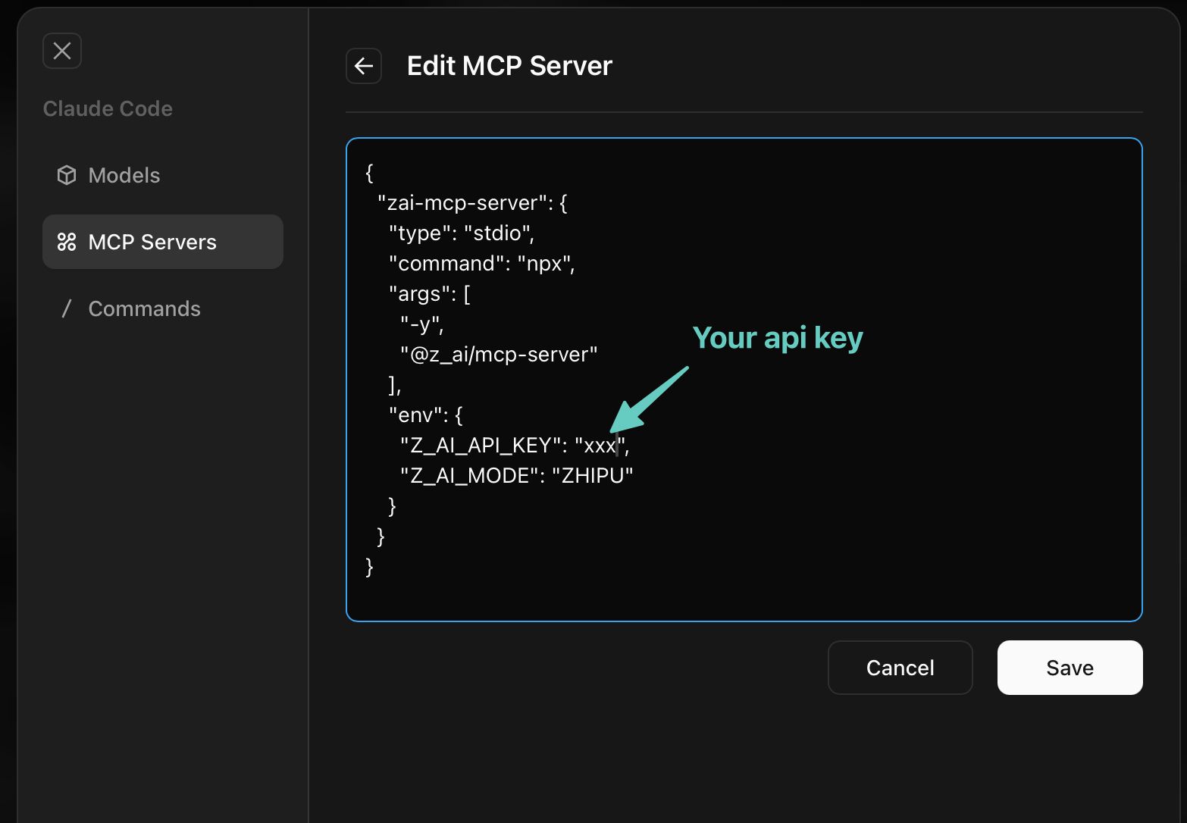This screenshot has height=823, width=1187.
Task: Click the Z_AI_MODE key text
Action: click(470, 476)
